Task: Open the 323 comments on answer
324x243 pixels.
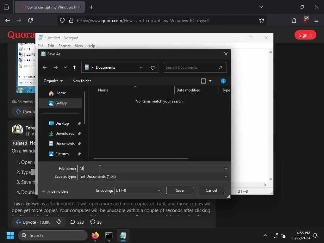Action: (x=77, y=222)
